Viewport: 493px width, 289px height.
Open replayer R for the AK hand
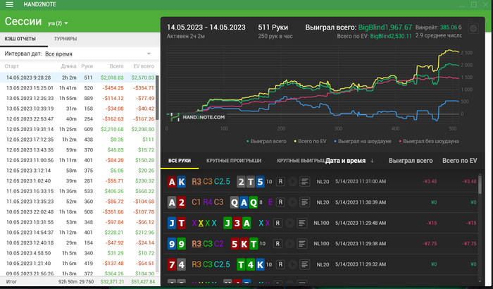click(280, 181)
